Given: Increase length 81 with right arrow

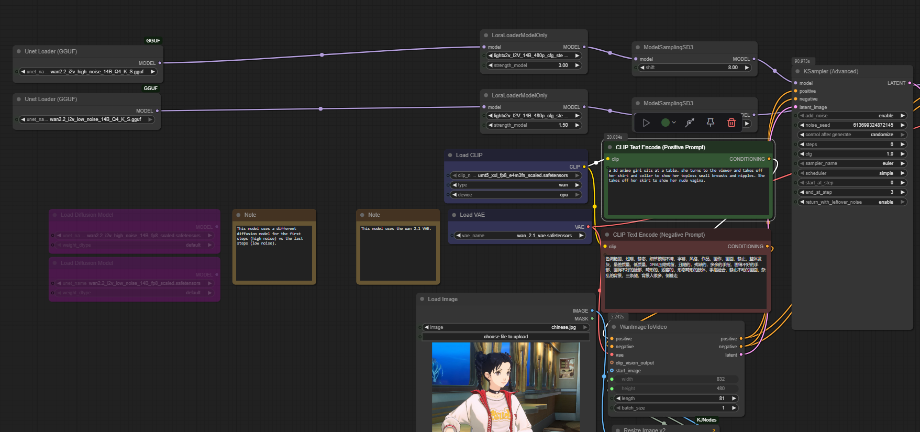Looking at the screenshot, I should click(734, 398).
